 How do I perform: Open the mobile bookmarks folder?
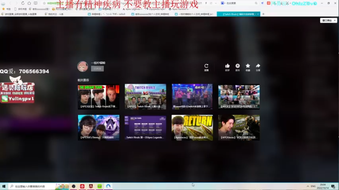pos(20,9)
